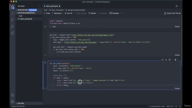Click the notifications bell in status bar
Viewport: 192px width, 108px height.
coord(180,106)
